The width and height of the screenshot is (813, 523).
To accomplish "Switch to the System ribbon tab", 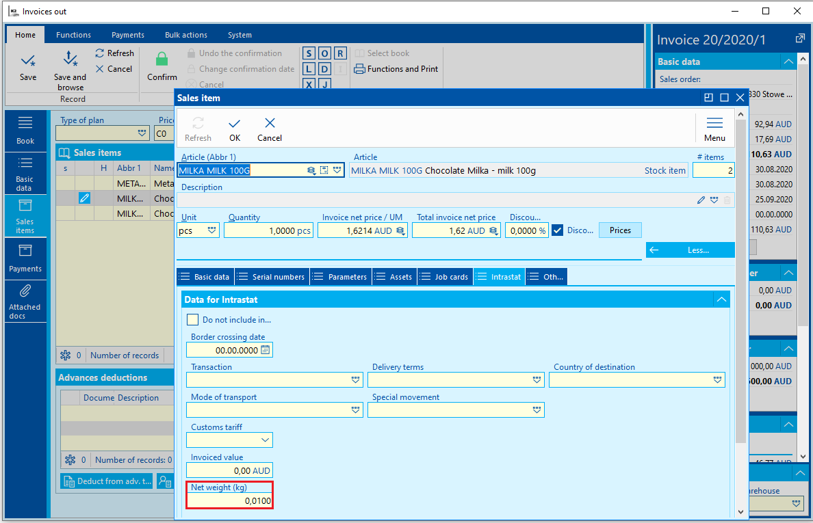I will click(x=240, y=35).
